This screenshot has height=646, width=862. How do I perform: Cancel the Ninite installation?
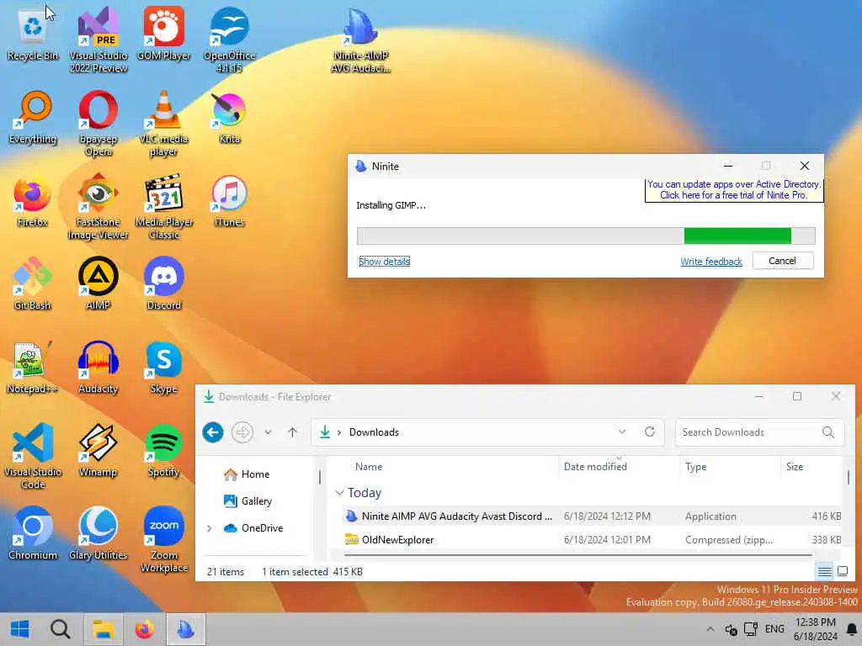point(782,261)
